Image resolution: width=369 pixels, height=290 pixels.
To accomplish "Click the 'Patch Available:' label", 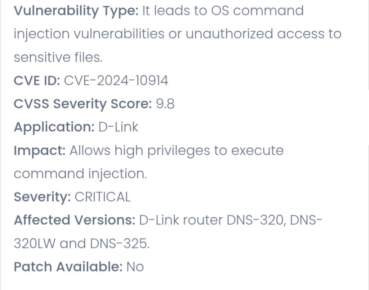I will pyautogui.click(x=68, y=267).
